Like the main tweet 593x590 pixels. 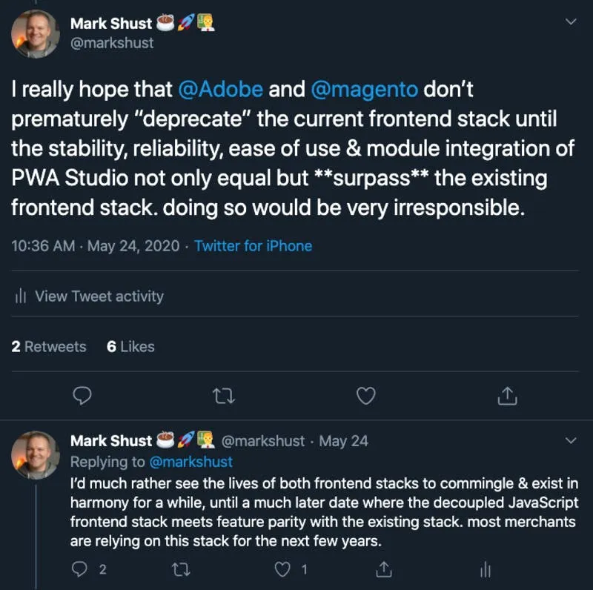click(366, 397)
